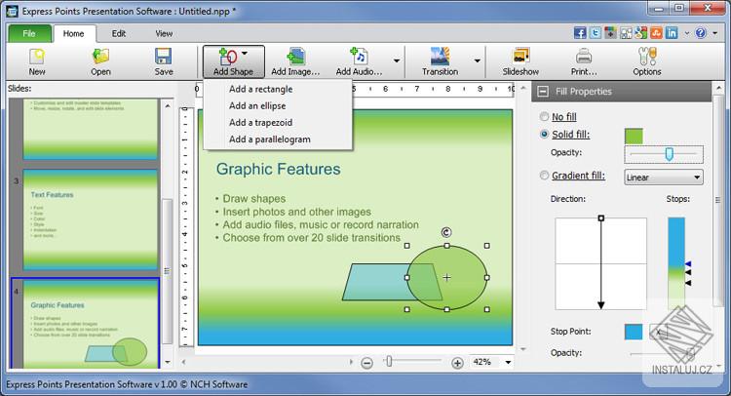The height and width of the screenshot is (396, 731).
Task: Choose Add a trapezoid
Action: [278, 123]
